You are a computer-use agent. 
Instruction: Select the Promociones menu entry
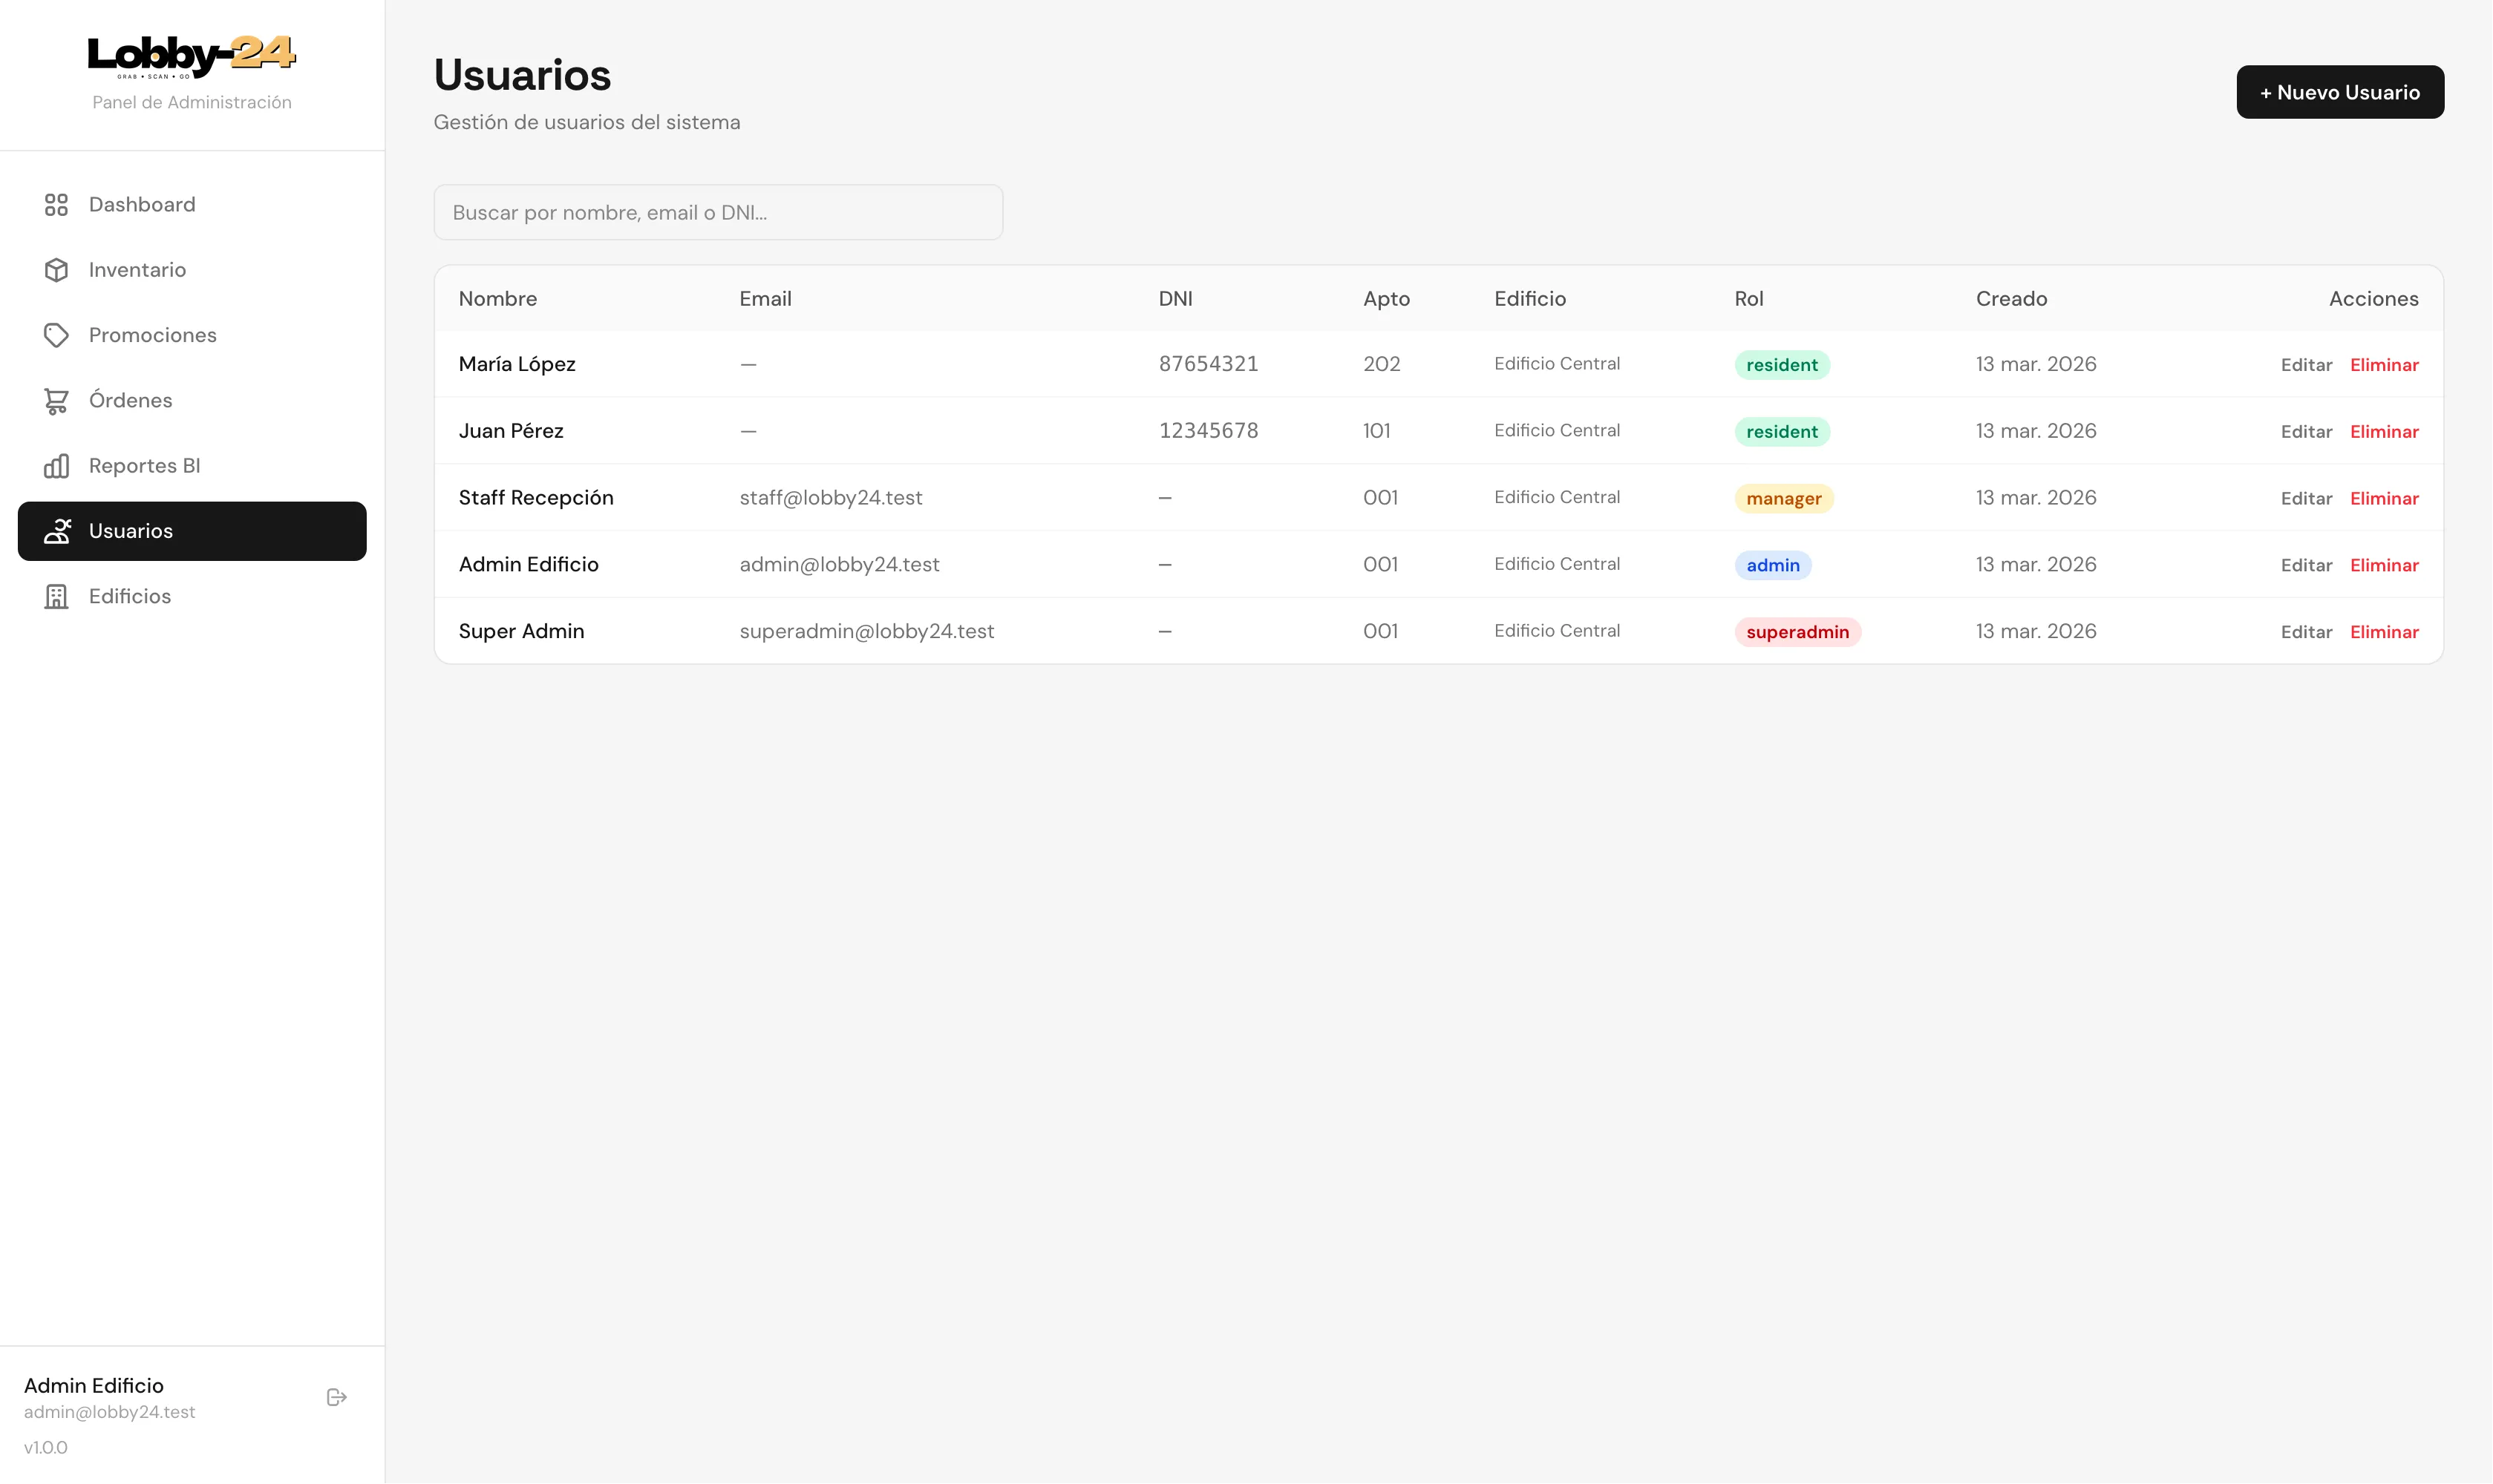[x=152, y=335]
